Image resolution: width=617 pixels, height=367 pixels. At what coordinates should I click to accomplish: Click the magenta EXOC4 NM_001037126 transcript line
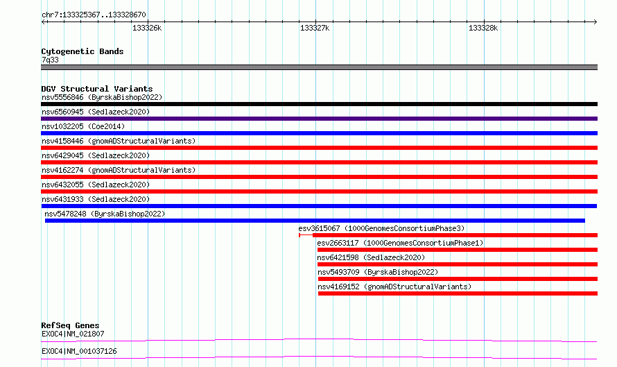pyautogui.click(x=319, y=357)
